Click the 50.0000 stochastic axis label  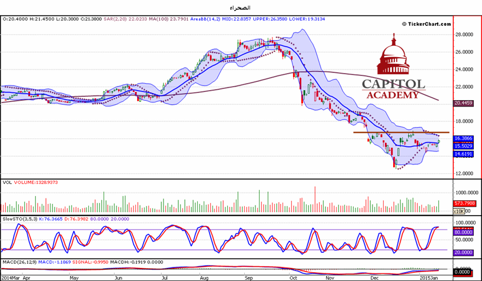(464, 240)
